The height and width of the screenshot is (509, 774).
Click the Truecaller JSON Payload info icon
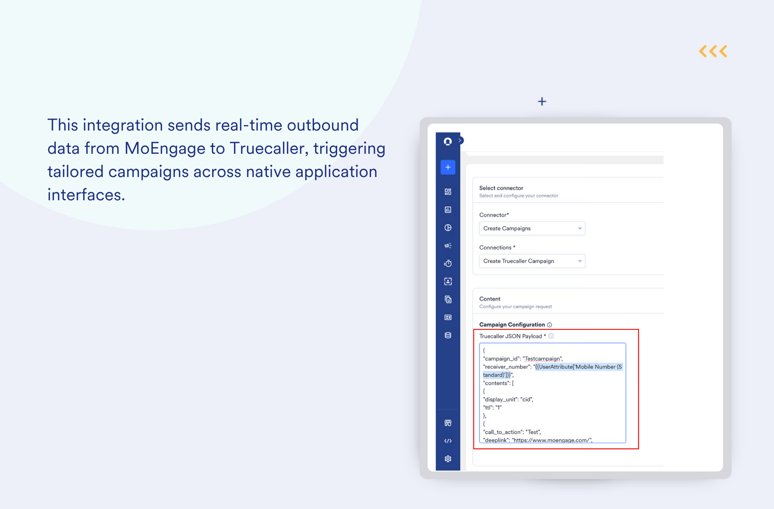pyautogui.click(x=551, y=336)
